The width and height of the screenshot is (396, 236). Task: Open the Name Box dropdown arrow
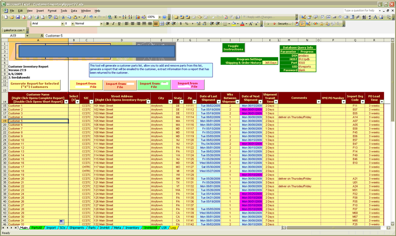click(x=27, y=36)
